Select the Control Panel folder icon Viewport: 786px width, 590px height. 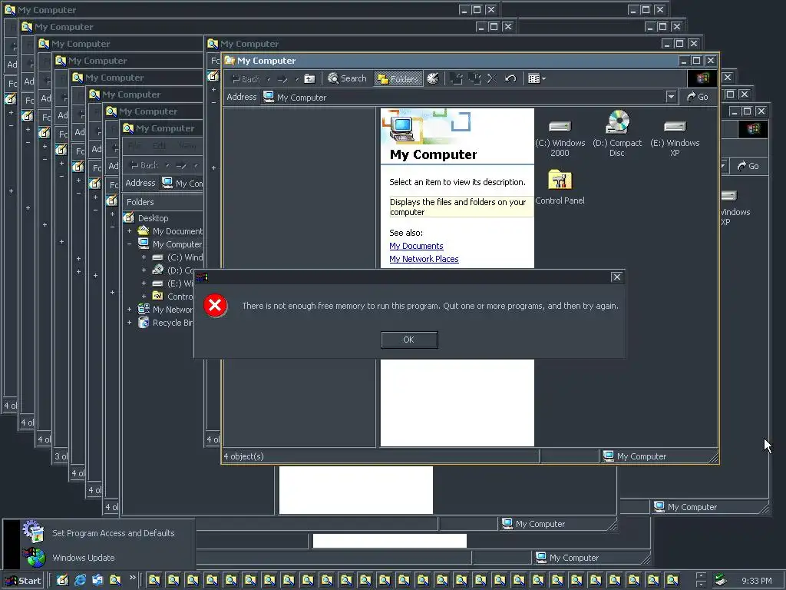coord(560,187)
